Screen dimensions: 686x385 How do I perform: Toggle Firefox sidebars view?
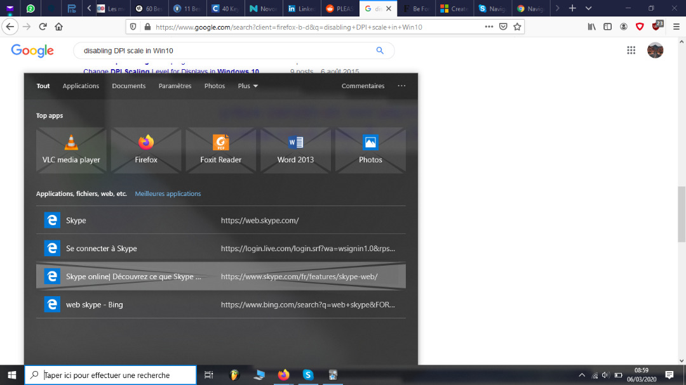[608, 27]
